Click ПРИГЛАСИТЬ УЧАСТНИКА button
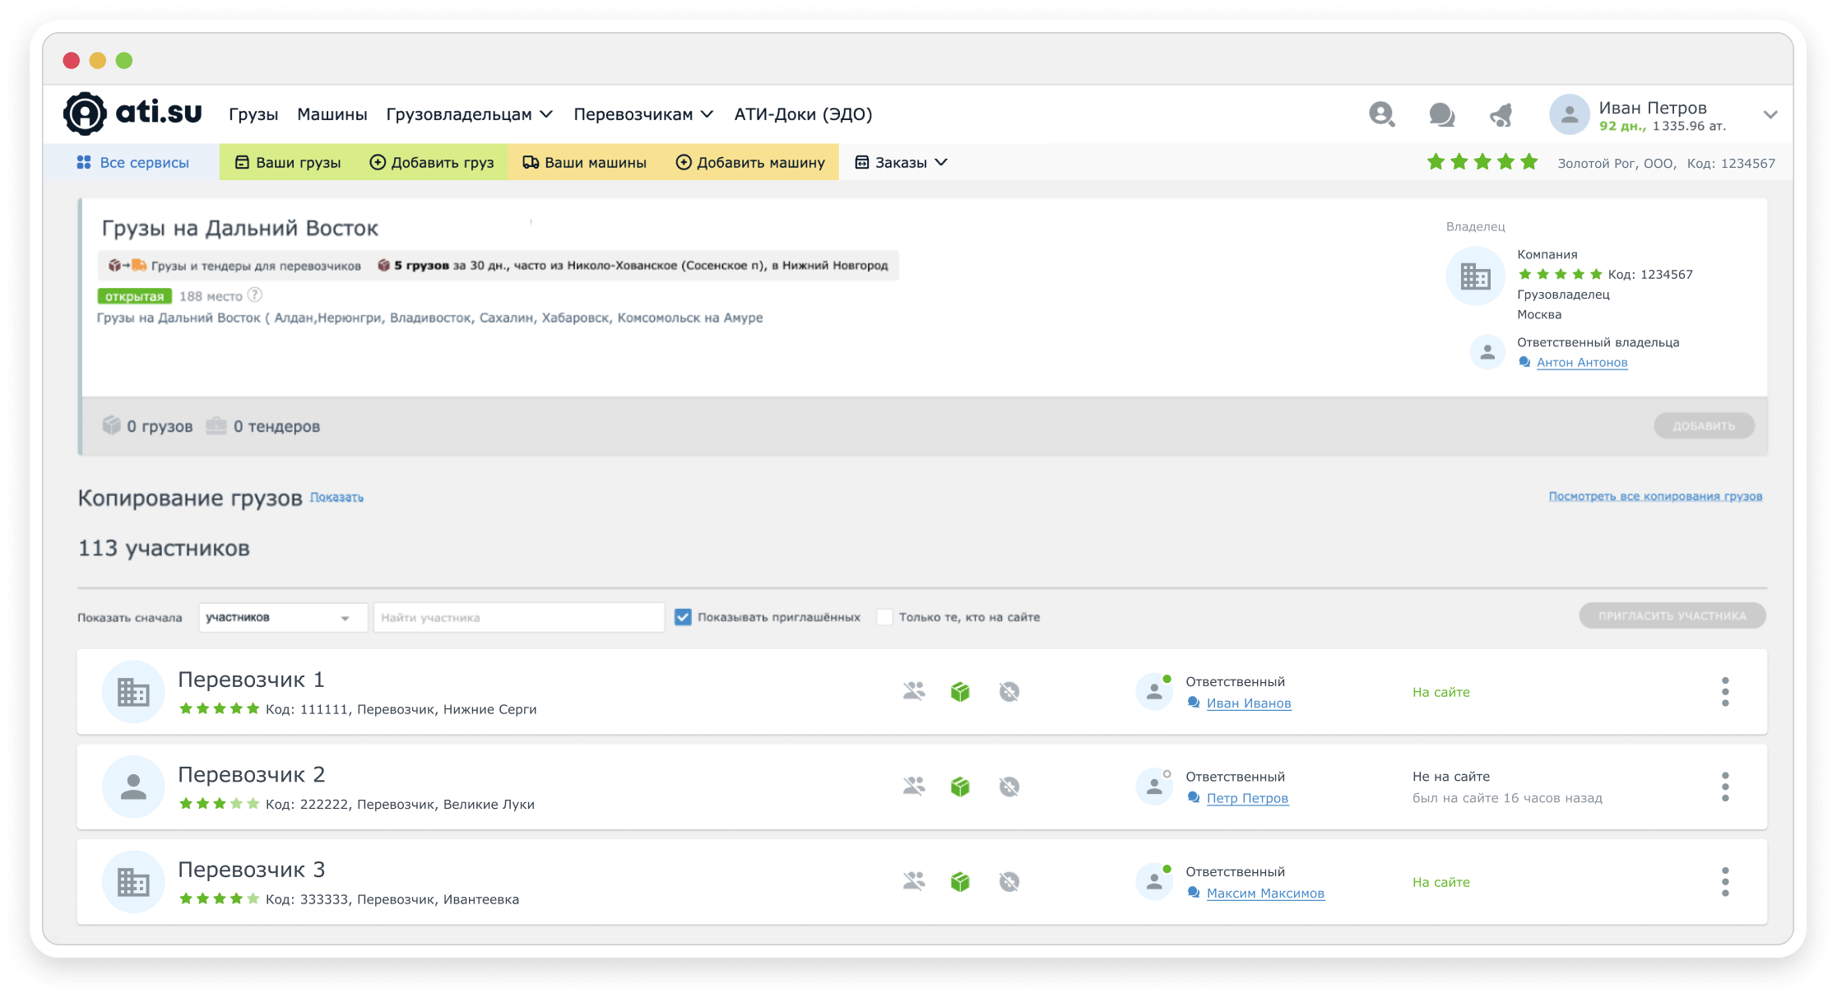The width and height of the screenshot is (1837, 998). click(x=1672, y=615)
